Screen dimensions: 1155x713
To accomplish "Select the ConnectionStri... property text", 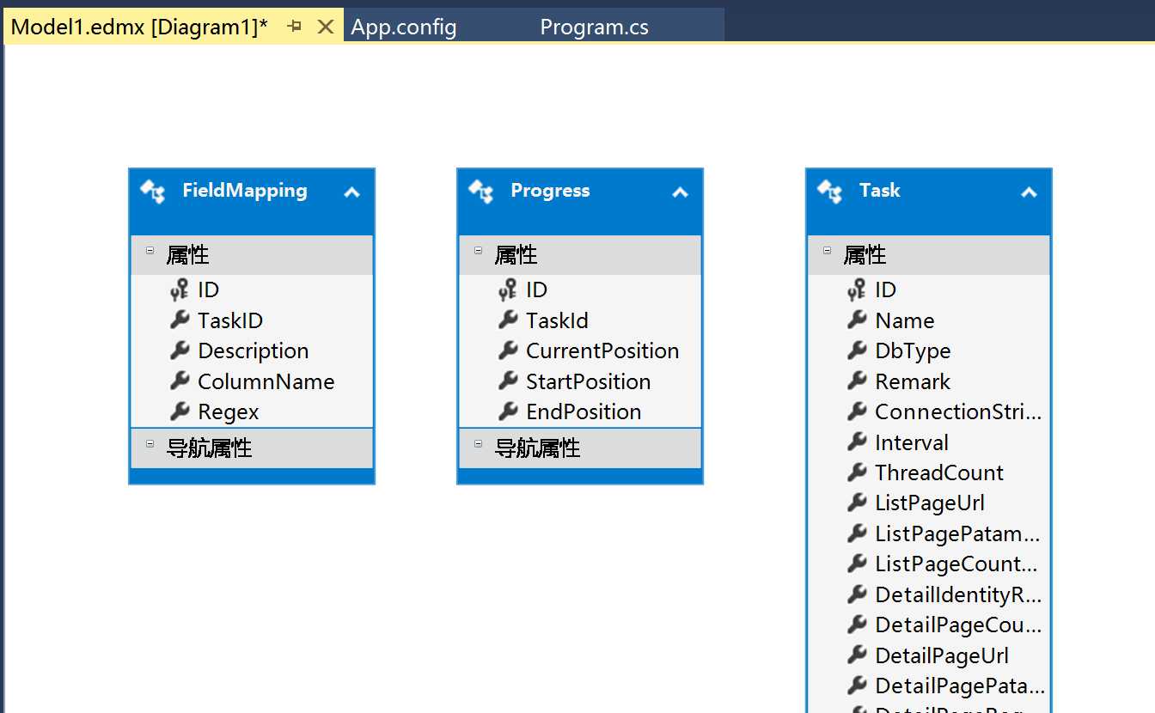I will click(x=958, y=412).
